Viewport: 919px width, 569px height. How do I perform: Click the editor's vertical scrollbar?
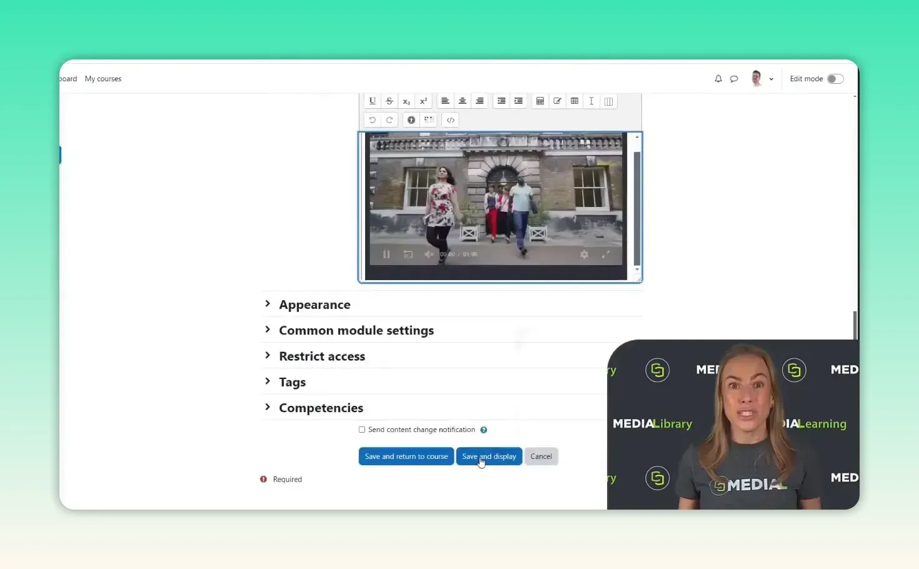click(637, 208)
